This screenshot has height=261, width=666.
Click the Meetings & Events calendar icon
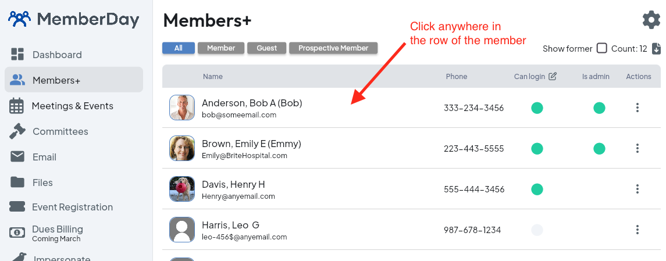pos(17,106)
